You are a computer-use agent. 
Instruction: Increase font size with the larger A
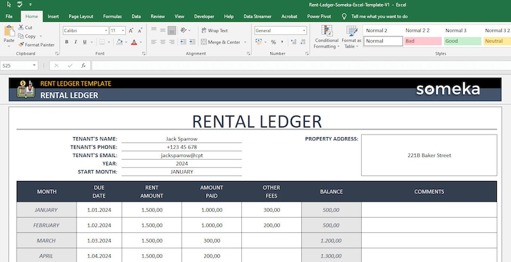(x=131, y=31)
